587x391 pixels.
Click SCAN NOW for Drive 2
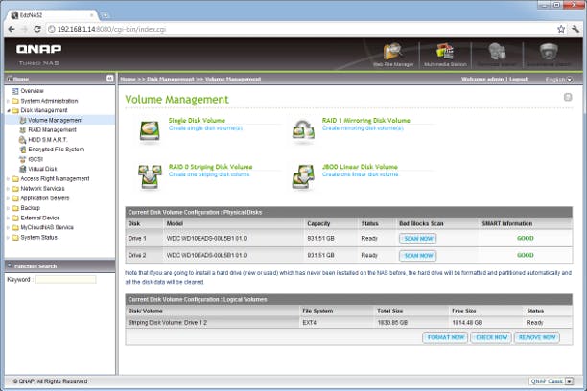(418, 256)
